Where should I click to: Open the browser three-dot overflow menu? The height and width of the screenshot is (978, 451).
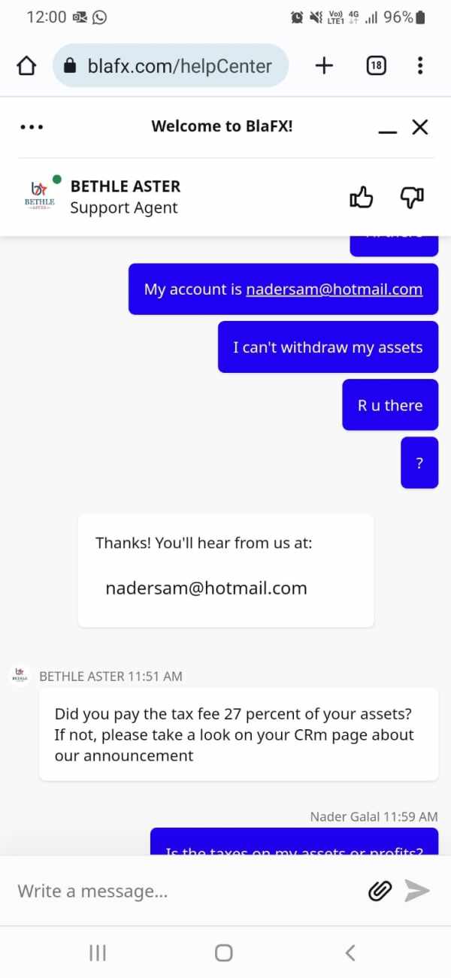(x=420, y=66)
